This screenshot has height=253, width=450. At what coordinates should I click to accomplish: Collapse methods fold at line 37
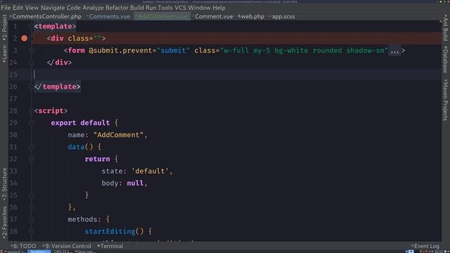pos(31,219)
